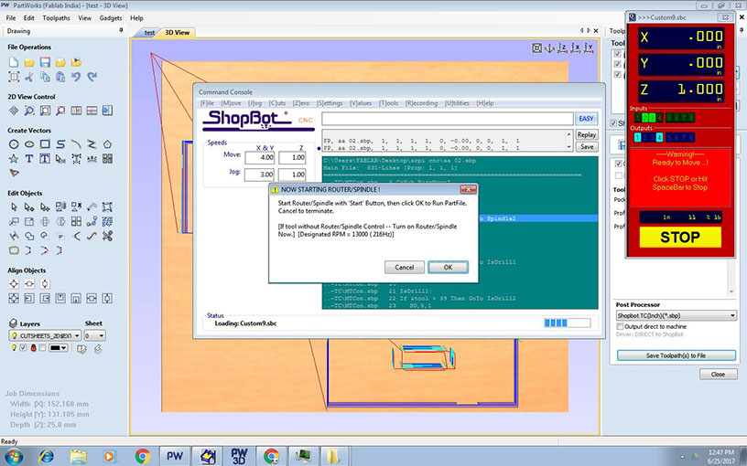
Task: Click the EASY button
Action: (586, 119)
